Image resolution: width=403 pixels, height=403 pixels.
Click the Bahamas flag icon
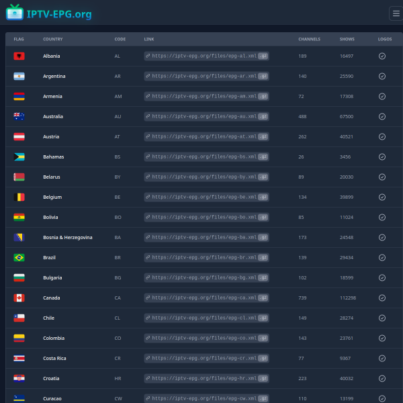point(19,156)
